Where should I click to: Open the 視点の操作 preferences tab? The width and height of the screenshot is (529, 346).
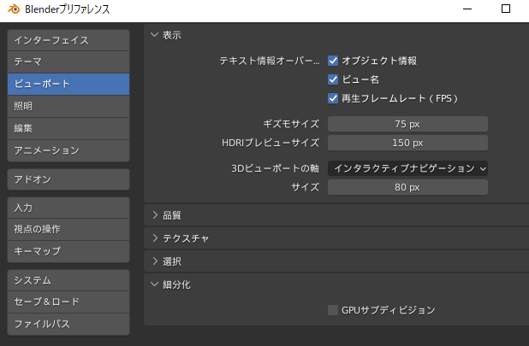tap(68, 229)
